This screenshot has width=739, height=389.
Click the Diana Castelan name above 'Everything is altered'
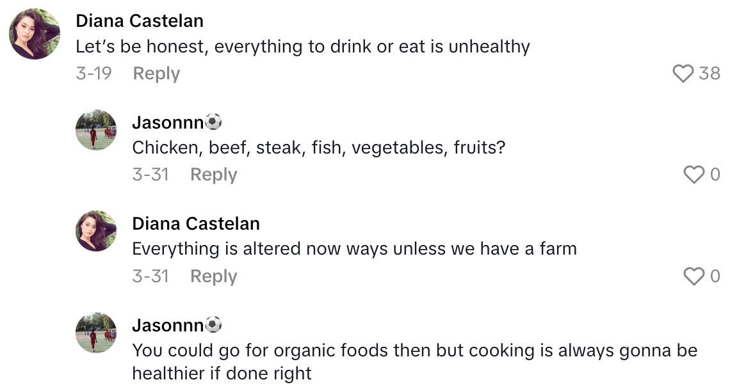click(196, 223)
